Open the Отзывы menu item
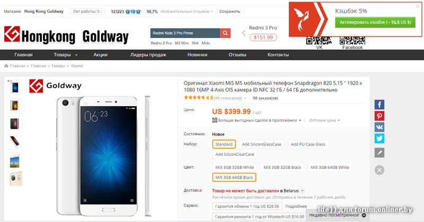The width and height of the screenshot is (424, 222). click(x=237, y=55)
